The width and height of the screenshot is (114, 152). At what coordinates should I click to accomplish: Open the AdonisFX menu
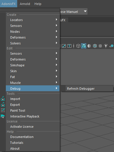point(8,4)
